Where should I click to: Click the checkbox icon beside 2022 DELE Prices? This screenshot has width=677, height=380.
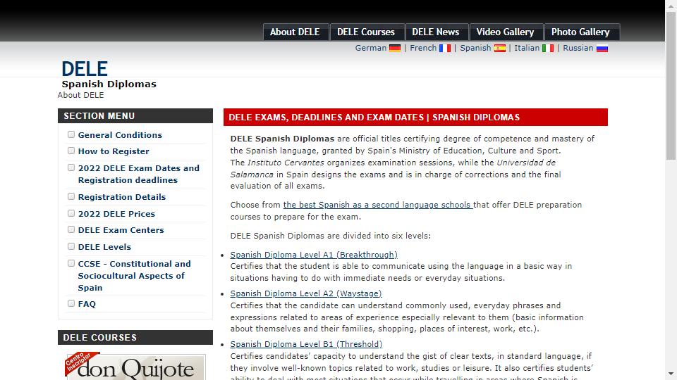[71, 213]
